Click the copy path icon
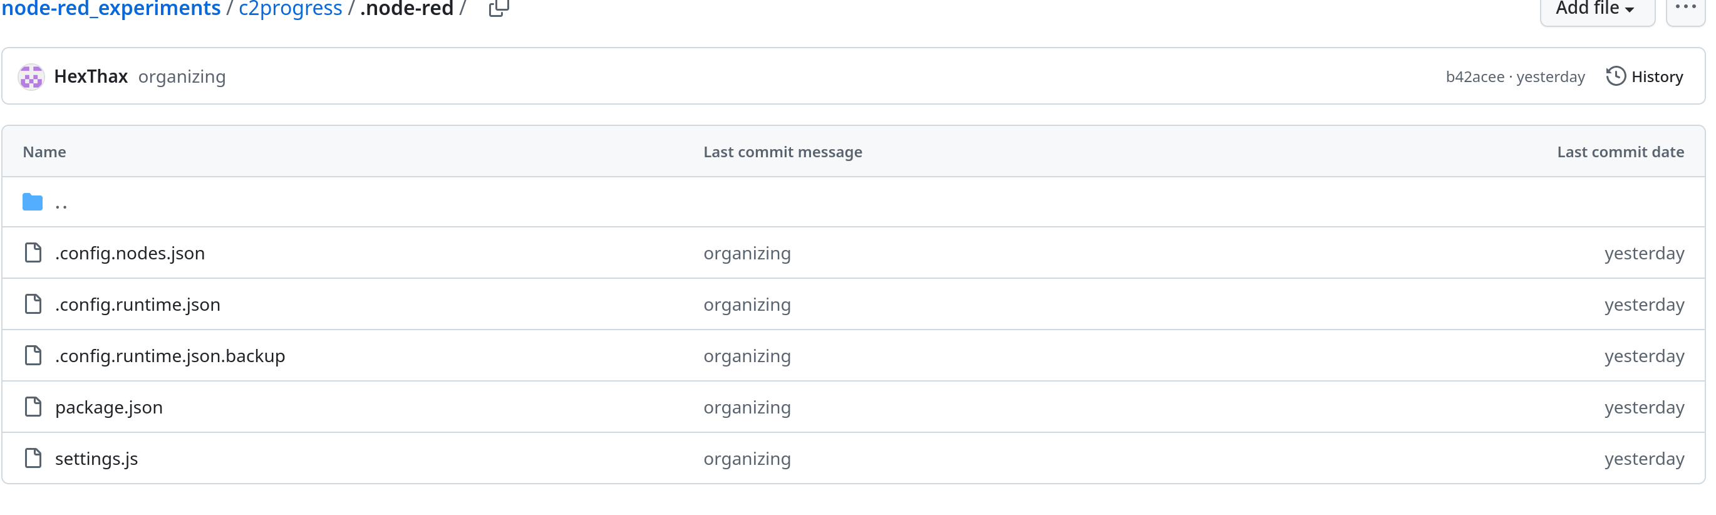This screenshot has width=1716, height=515. point(499,9)
